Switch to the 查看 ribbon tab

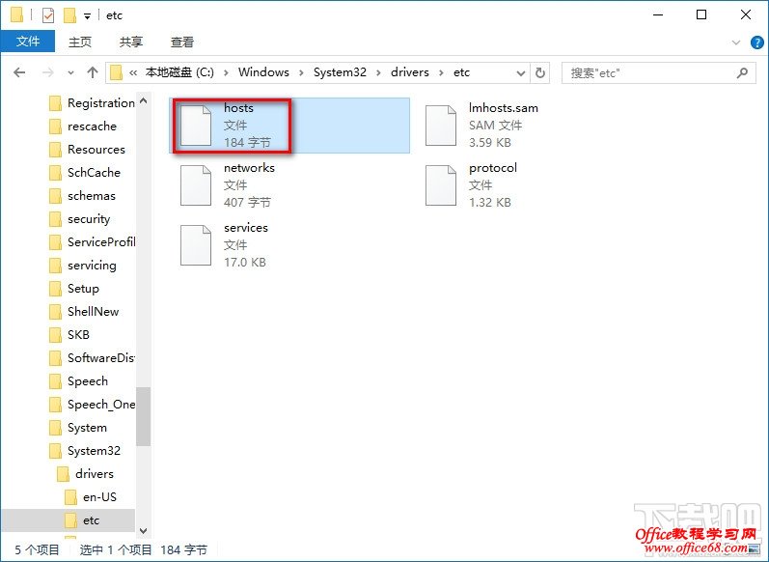pos(182,42)
